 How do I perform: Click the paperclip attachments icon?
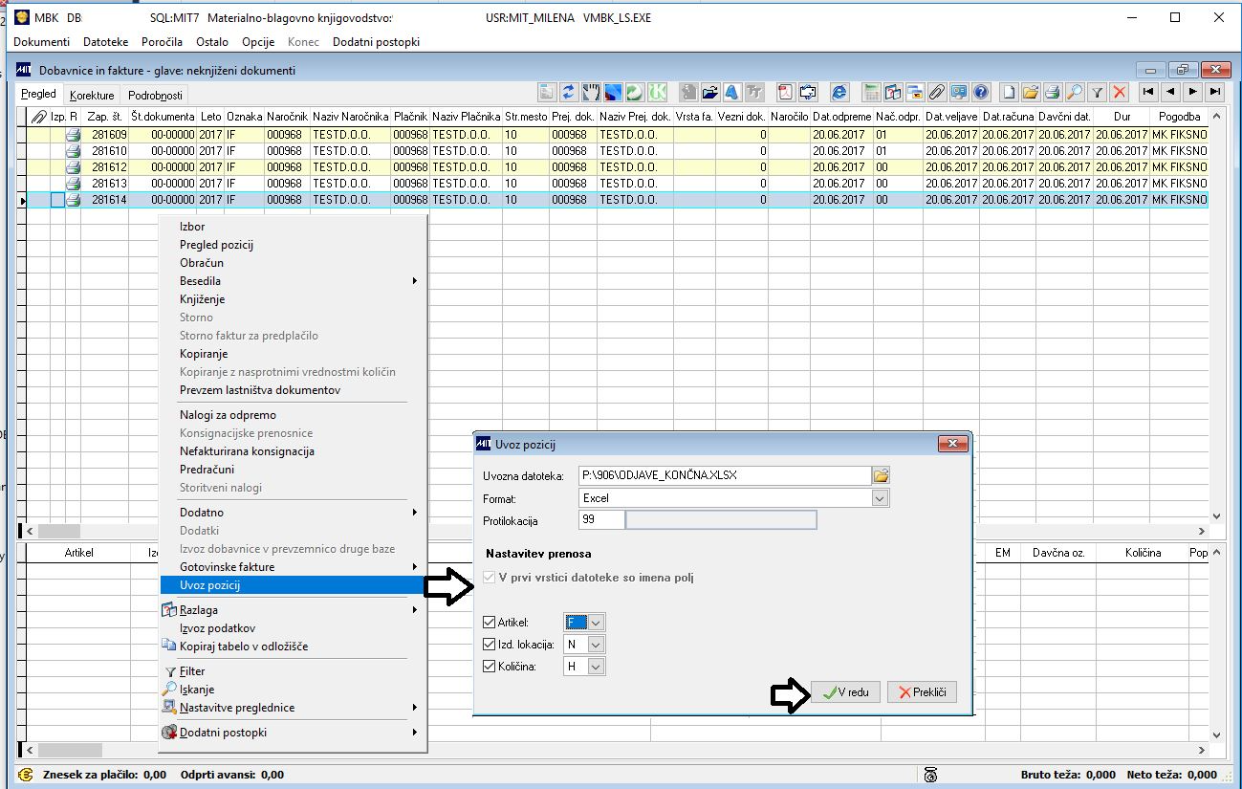938,93
